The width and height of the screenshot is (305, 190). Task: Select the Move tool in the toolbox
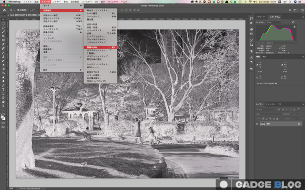pyautogui.click(x=3, y=19)
